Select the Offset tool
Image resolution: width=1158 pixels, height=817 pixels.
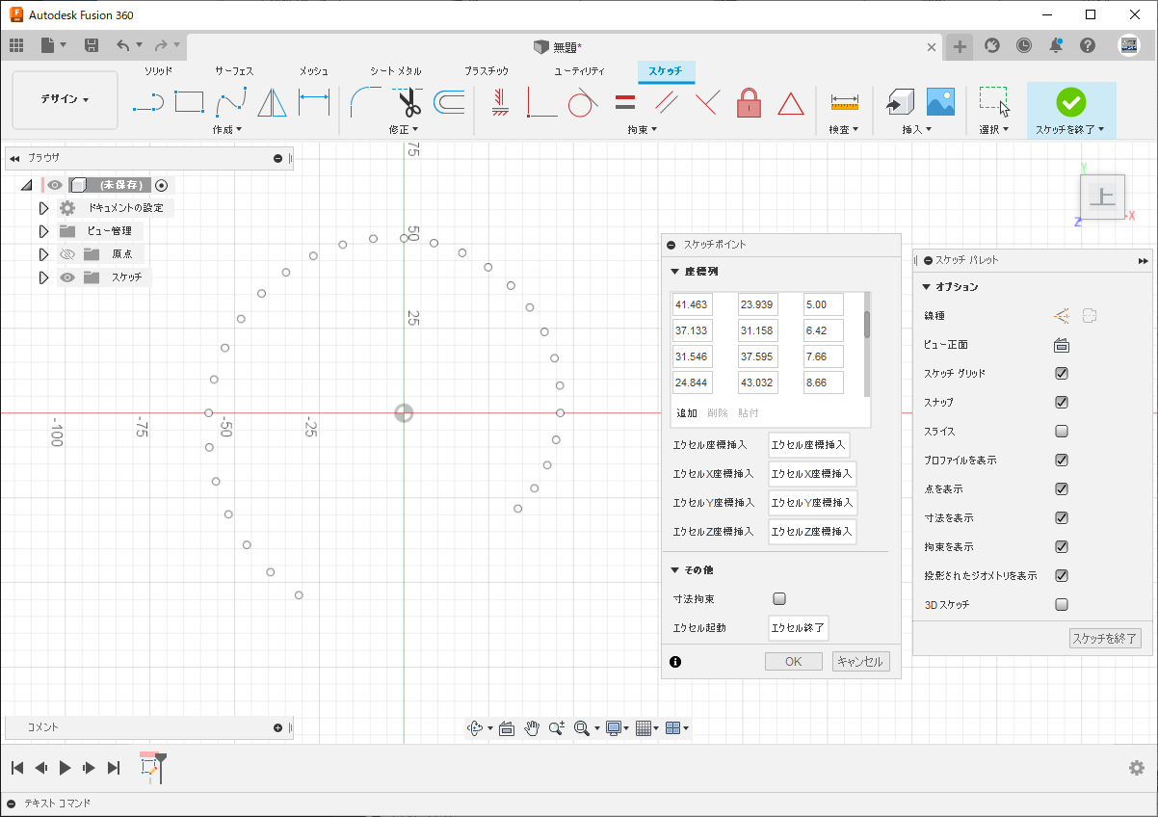click(x=449, y=102)
